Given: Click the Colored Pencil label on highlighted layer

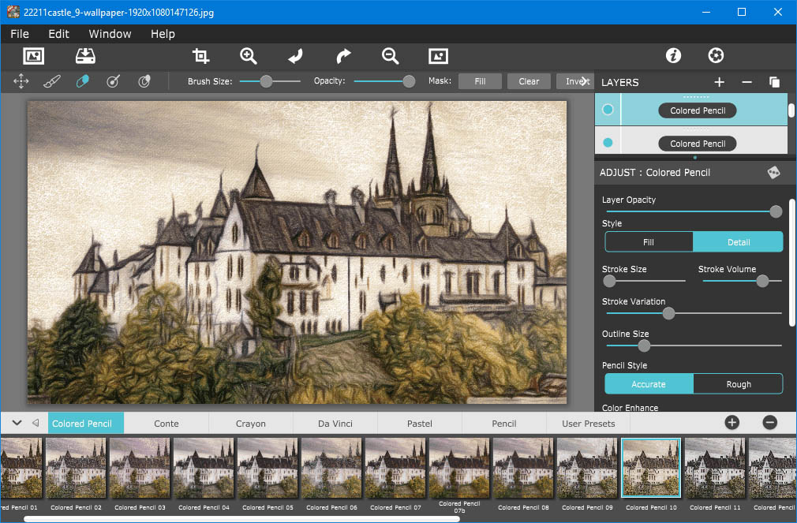Looking at the screenshot, I should [698, 110].
